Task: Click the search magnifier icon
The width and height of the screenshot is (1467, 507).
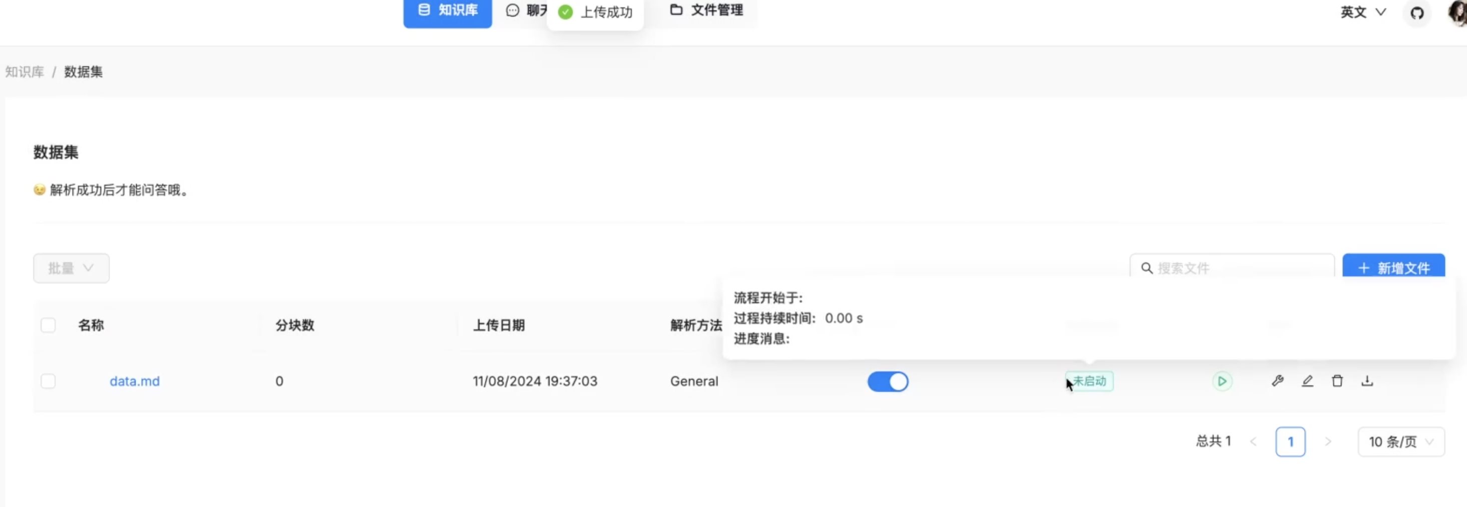Action: tap(1146, 268)
